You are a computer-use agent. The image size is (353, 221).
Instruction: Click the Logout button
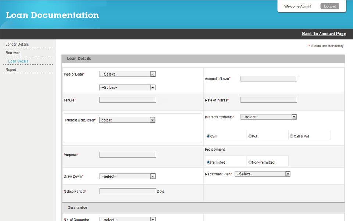click(x=329, y=6)
